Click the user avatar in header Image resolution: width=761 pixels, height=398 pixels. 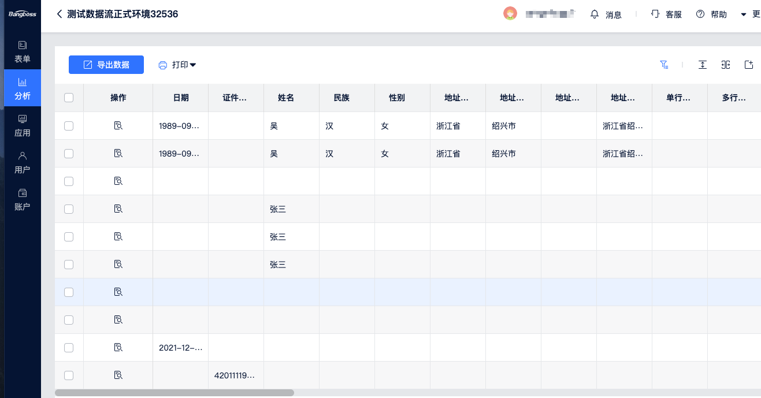coord(510,14)
